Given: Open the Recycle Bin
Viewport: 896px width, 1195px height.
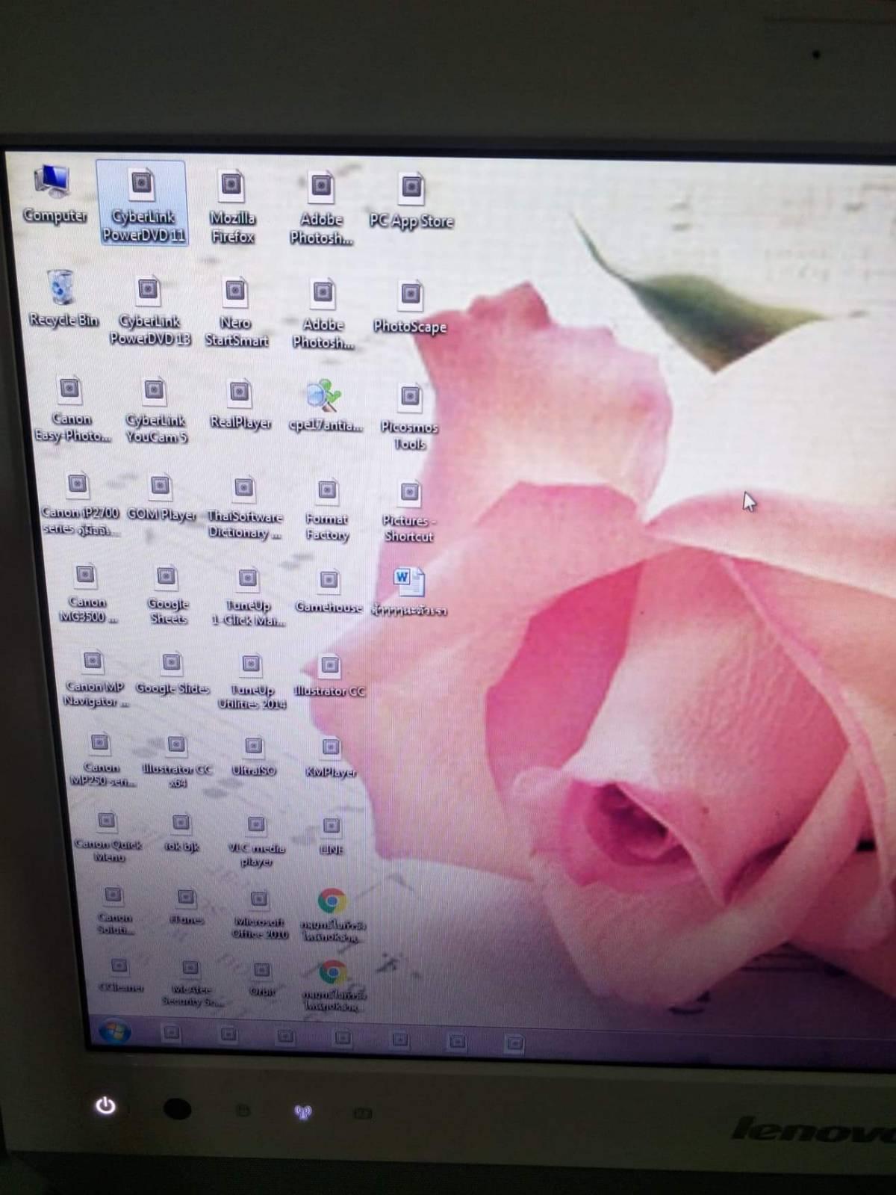Looking at the screenshot, I should (x=63, y=299).
